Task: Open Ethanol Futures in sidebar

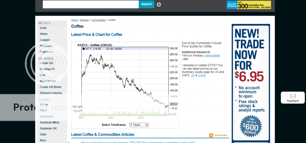Action: (51, 93)
